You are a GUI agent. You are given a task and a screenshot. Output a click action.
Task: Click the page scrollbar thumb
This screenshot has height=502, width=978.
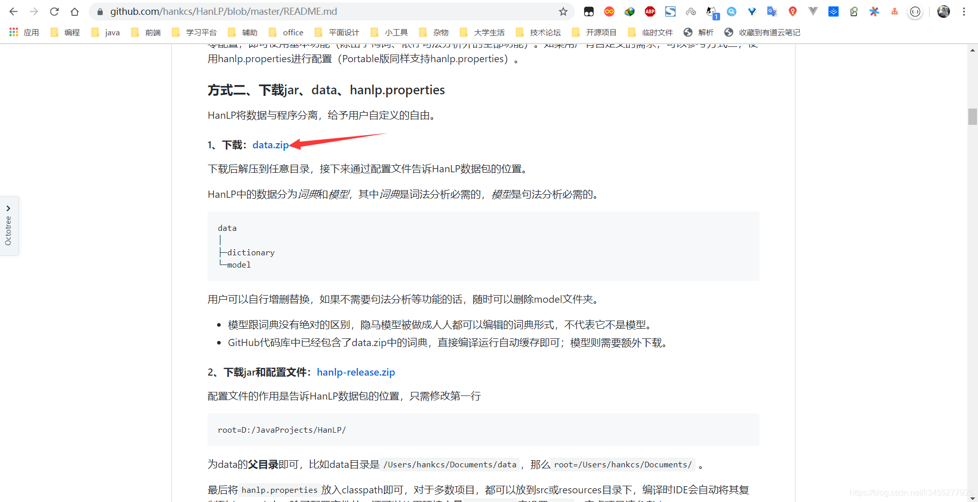point(972,117)
